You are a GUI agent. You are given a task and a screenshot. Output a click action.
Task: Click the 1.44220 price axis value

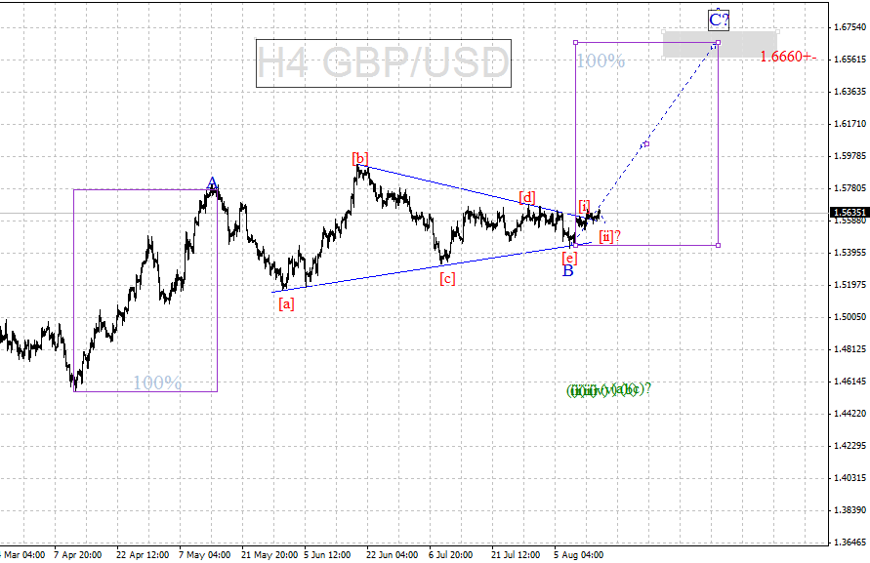(850, 414)
